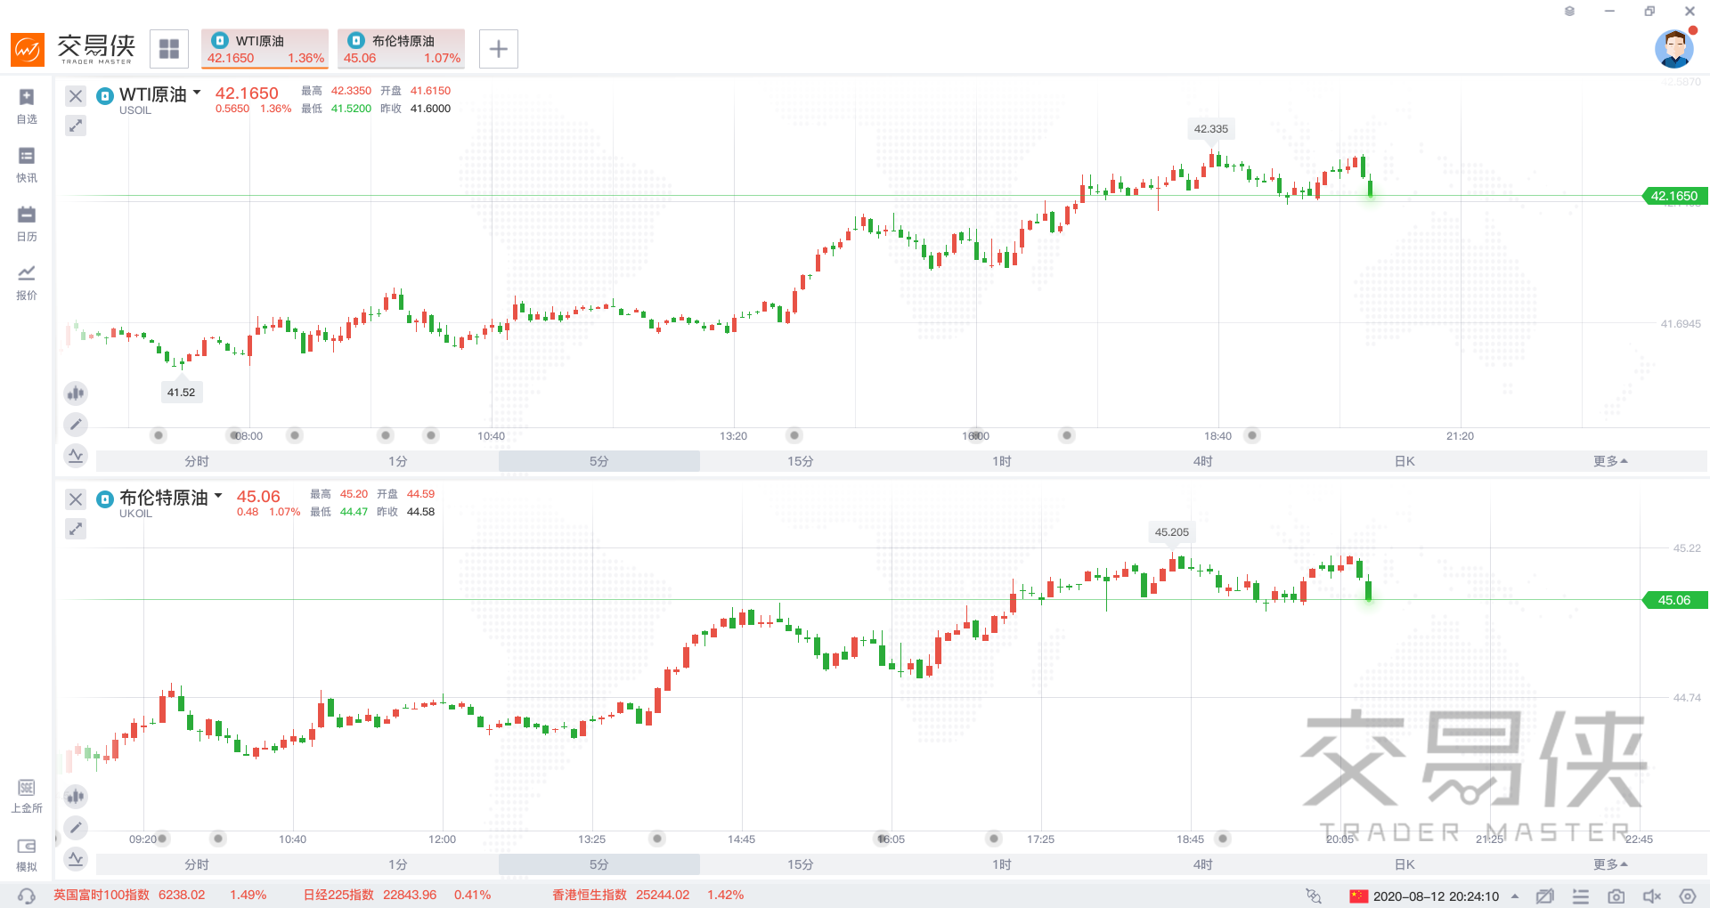The width and height of the screenshot is (1710, 908).
Task: Expand 更多 timeframes in Brent chart
Action: (1610, 864)
